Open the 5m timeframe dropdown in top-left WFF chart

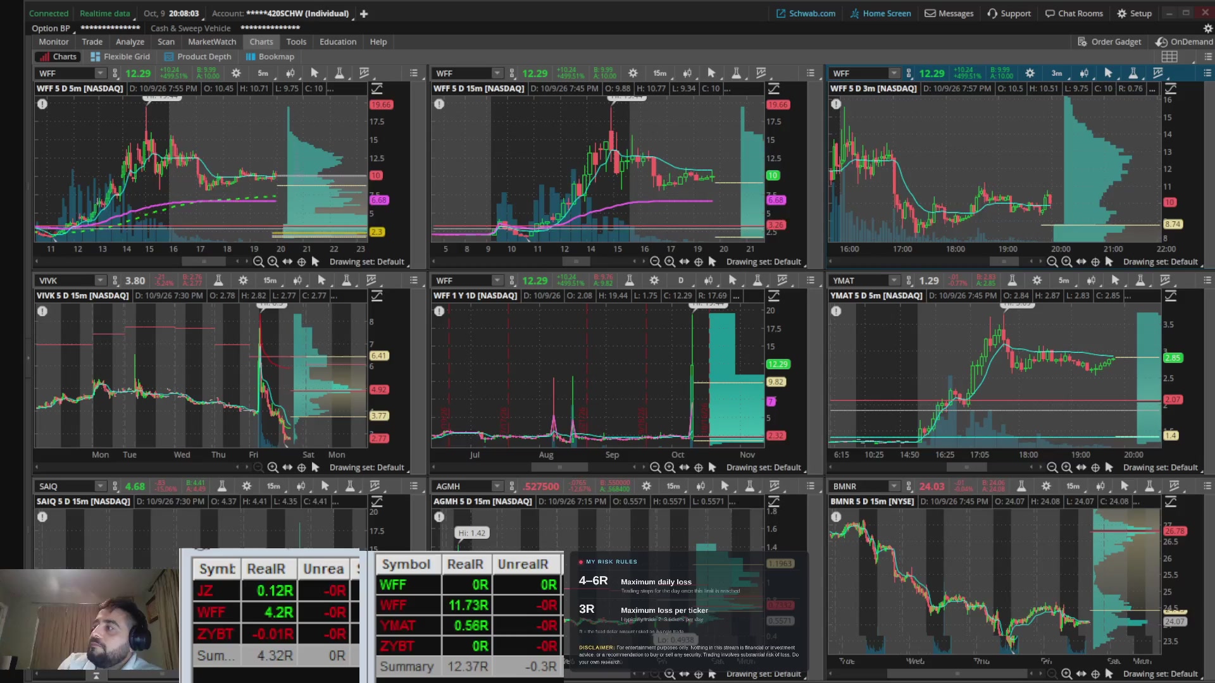pos(263,73)
